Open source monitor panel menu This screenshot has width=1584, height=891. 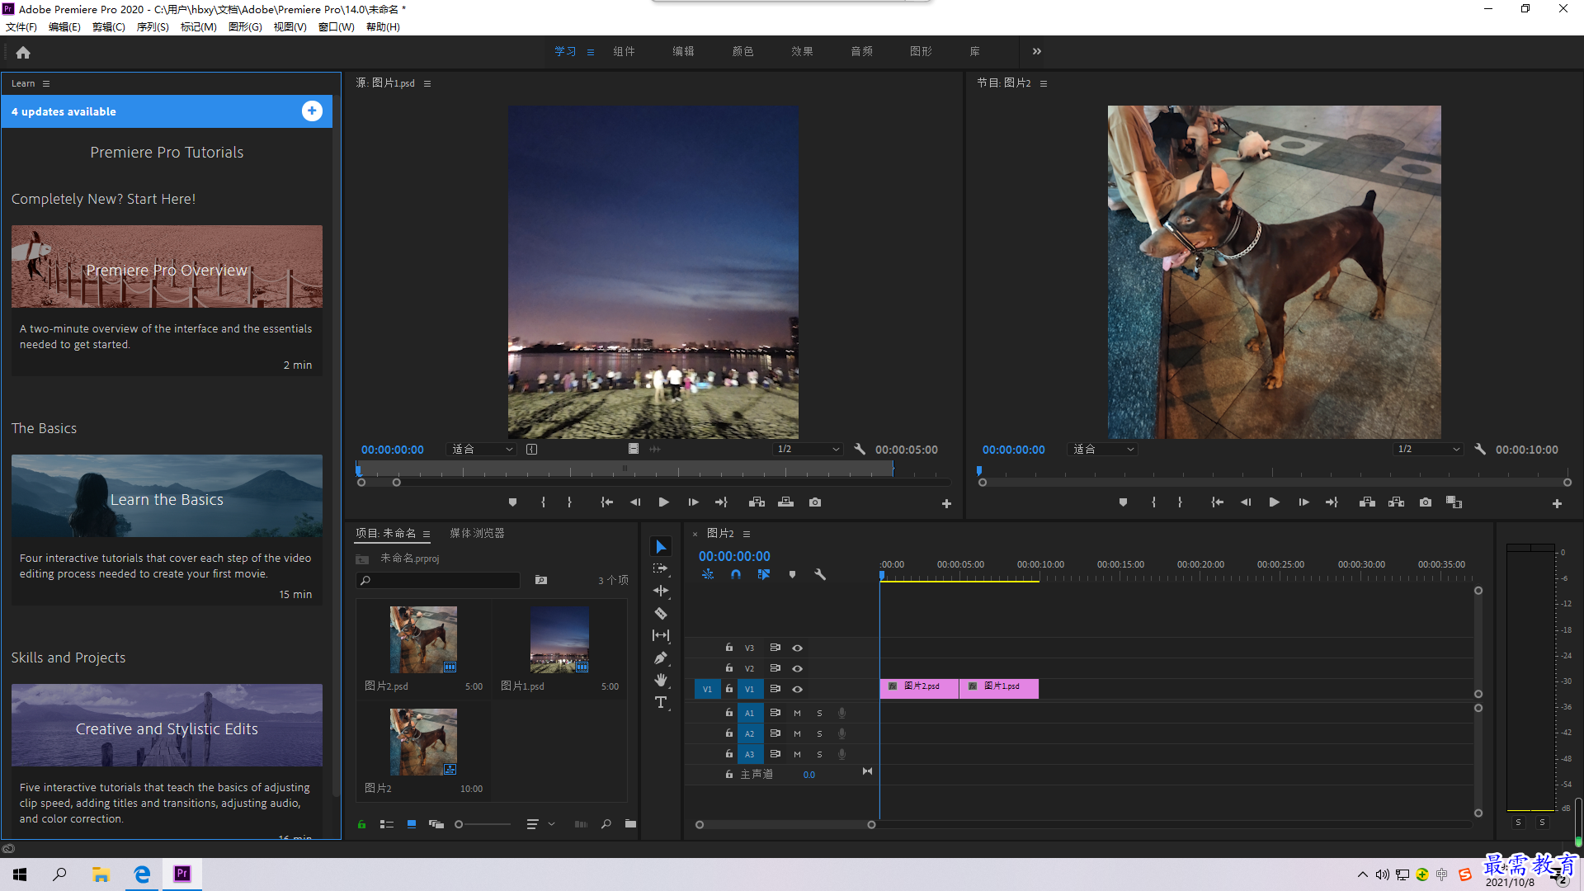[x=427, y=83]
